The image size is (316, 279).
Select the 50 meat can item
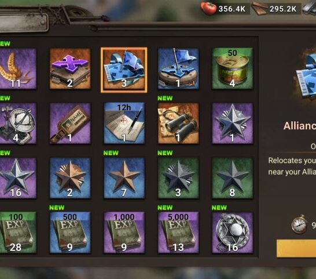(232, 68)
